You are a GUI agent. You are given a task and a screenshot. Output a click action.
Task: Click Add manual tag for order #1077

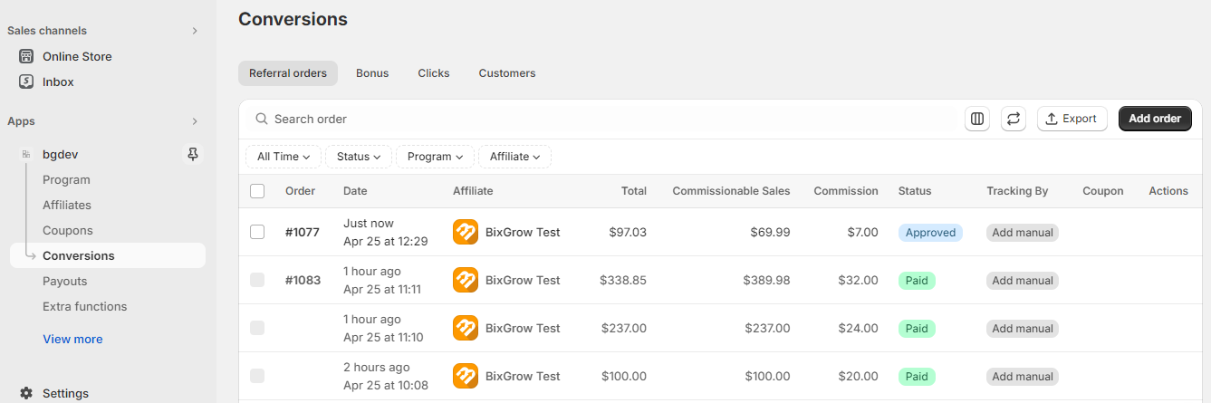1023,233
